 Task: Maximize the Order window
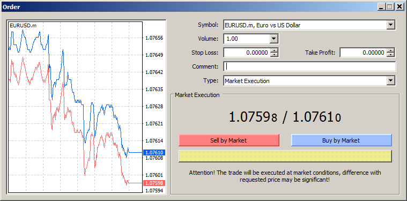click(x=390, y=7)
